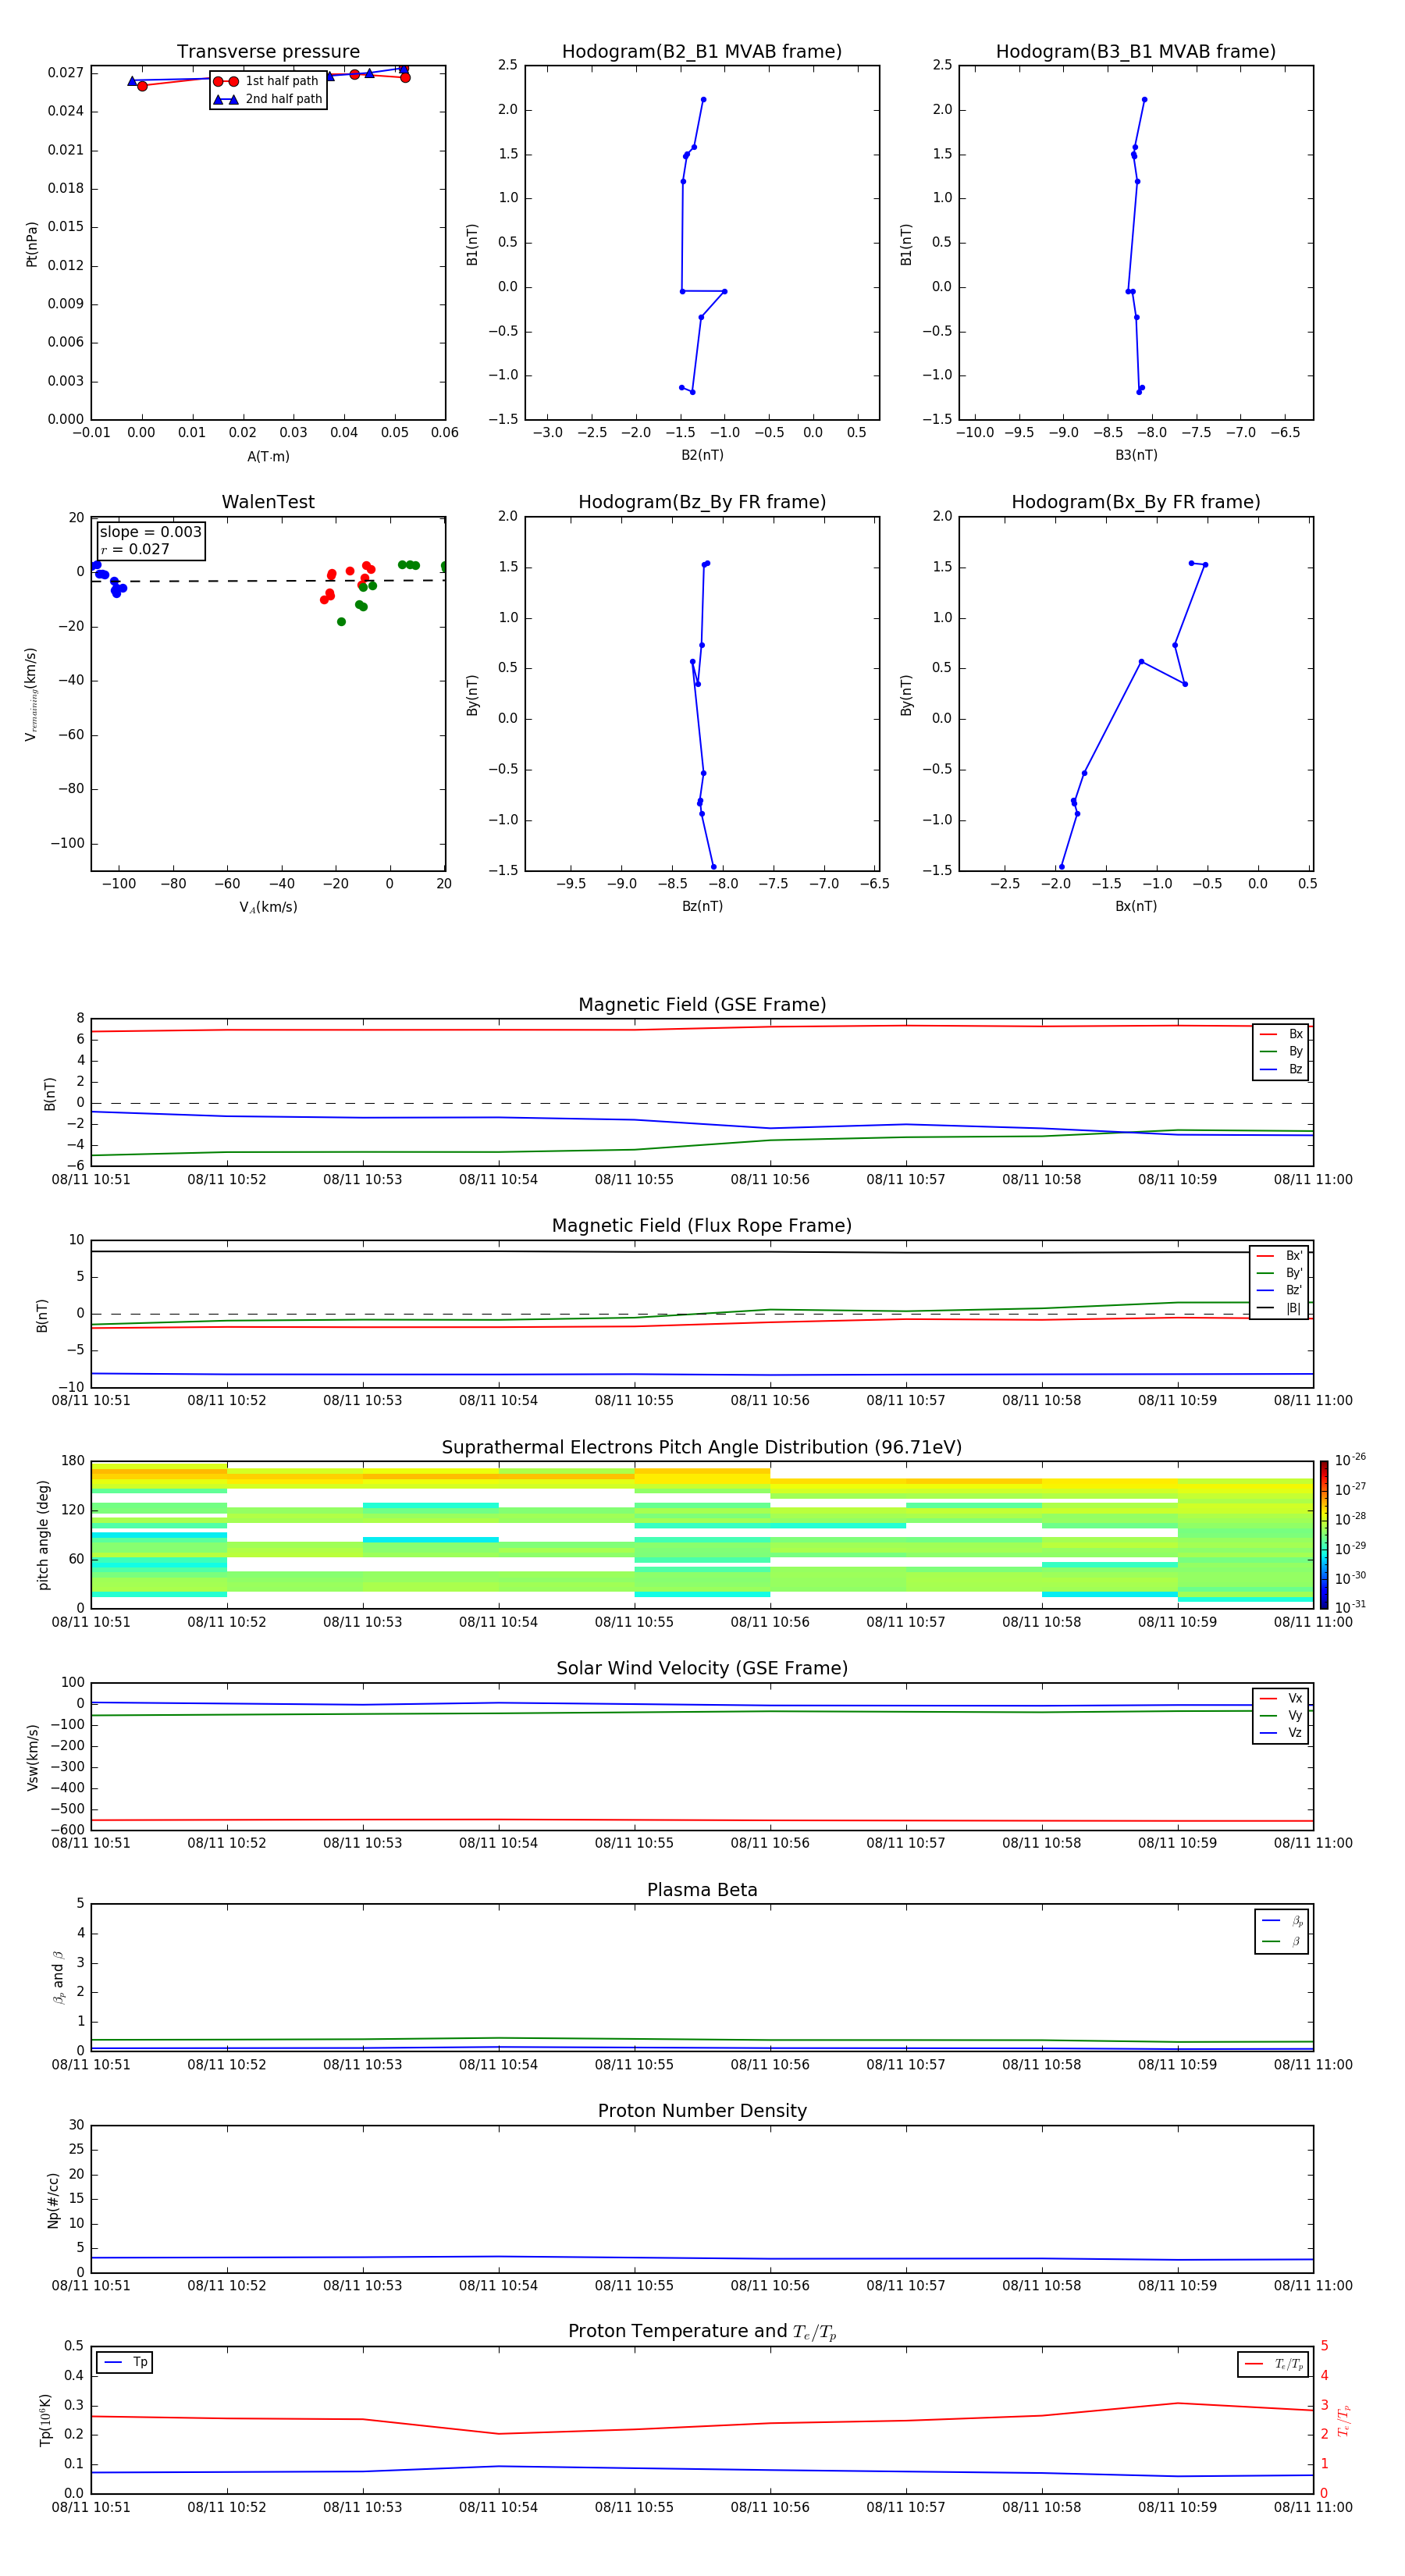Click the 'Solar Wind Velocity (GSE Frame)' title
Viewport: 1405px width, 2576px height.
pos(702,1668)
